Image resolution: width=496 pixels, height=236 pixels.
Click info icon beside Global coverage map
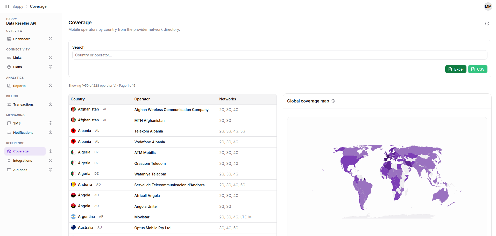pyautogui.click(x=333, y=101)
